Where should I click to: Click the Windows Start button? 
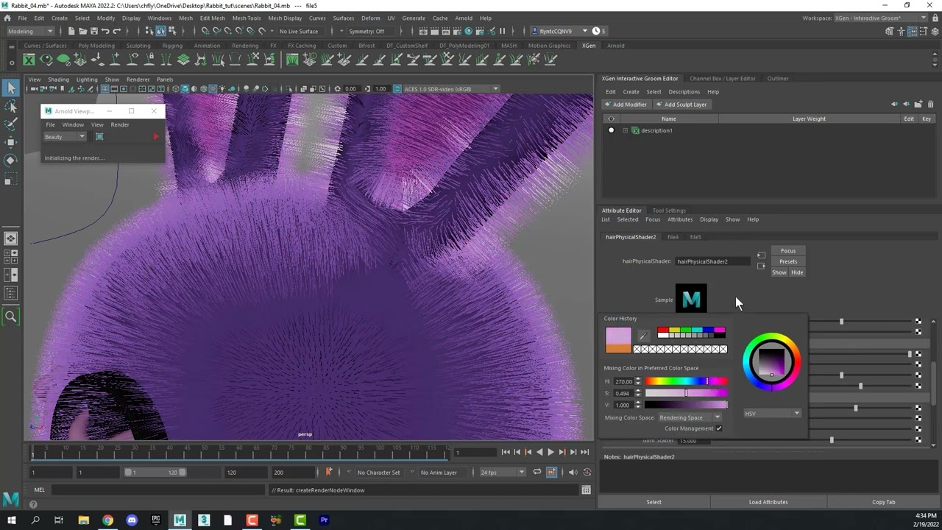pos(11,520)
